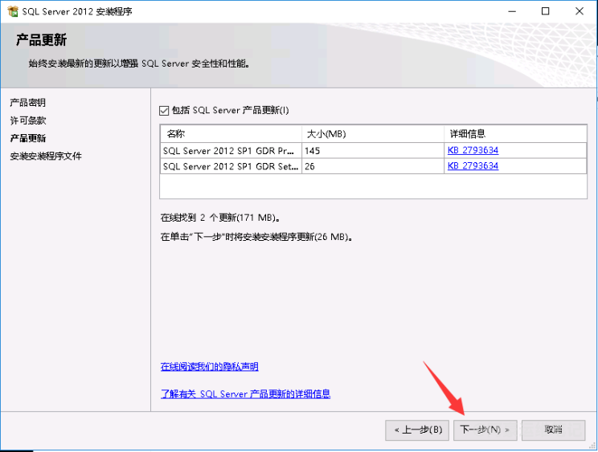Screen dimensions: 598x452
Task: Open the 安装安装程序文件 step in sidebar
Action: point(46,156)
